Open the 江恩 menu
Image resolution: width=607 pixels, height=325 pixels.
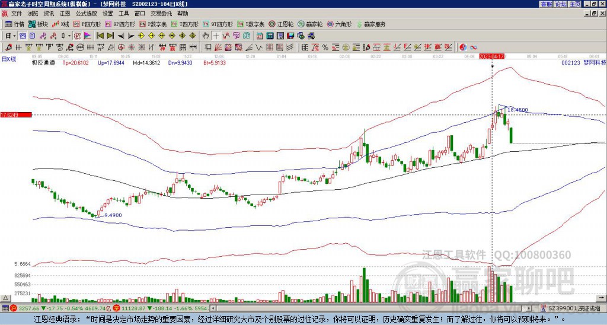[65, 14]
